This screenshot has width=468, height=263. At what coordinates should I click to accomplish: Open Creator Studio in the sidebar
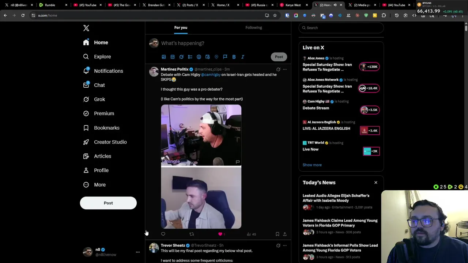[105, 142]
